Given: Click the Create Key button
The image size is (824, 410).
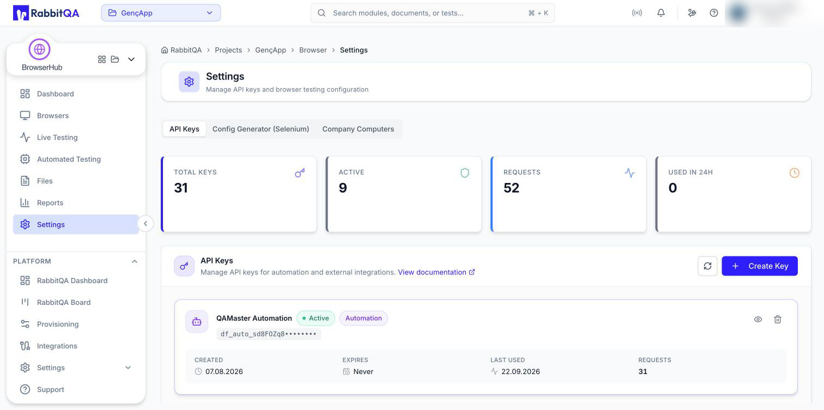Looking at the screenshot, I should [760, 266].
